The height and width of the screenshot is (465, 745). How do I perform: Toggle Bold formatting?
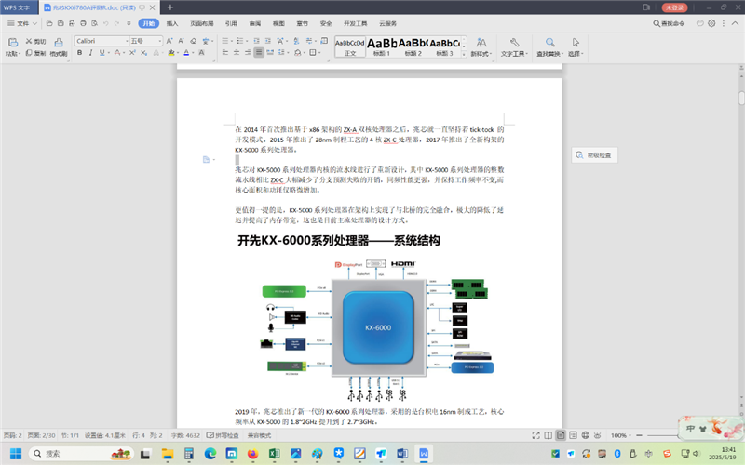point(80,53)
